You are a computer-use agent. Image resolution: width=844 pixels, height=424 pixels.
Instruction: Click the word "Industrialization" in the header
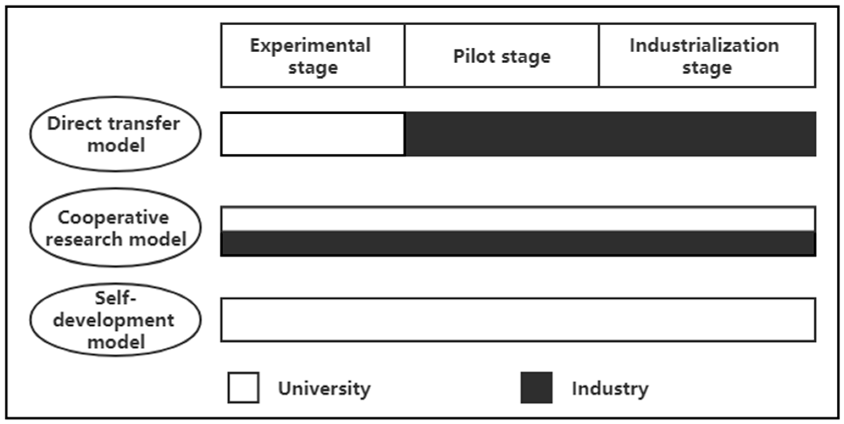click(x=704, y=45)
